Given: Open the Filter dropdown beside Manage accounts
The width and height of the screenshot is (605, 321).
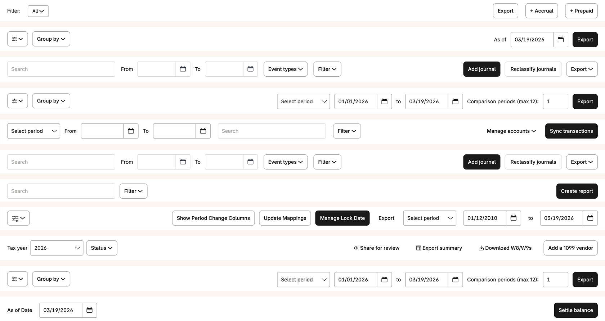Looking at the screenshot, I should pyautogui.click(x=347, y=131).
